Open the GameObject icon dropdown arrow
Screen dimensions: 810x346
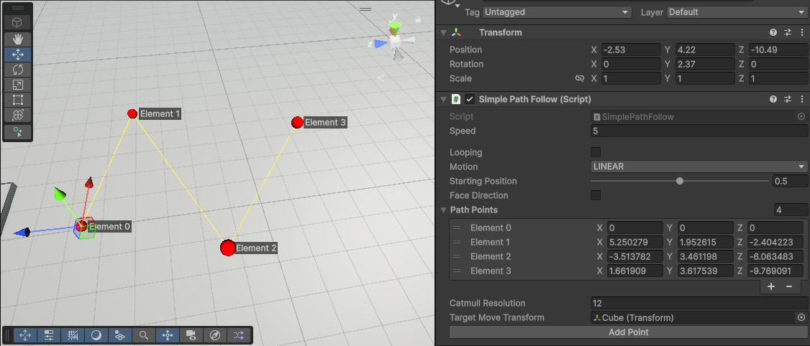coord(458,5)
